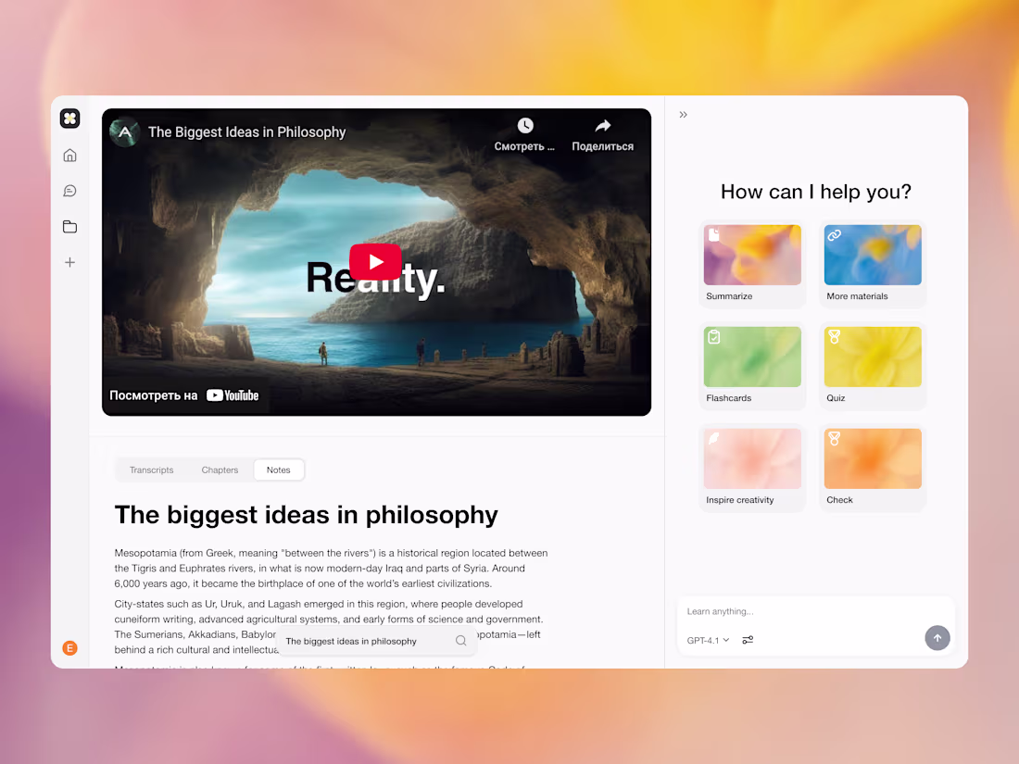Click the send arrow button
Viewport: 1019px width, 764px height.
tap(937, 638)
